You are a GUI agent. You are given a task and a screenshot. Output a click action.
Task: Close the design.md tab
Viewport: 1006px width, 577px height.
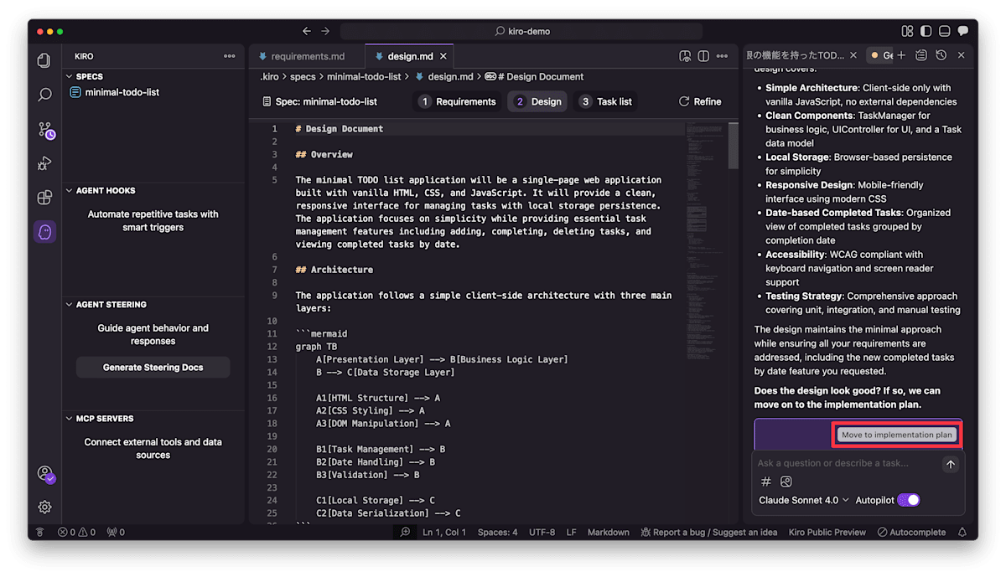[x=443, y=56]
